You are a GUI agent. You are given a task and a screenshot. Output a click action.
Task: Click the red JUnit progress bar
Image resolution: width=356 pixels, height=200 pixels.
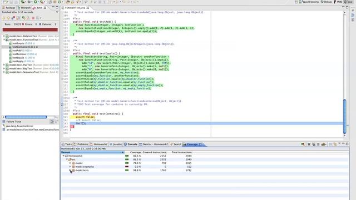30,29
